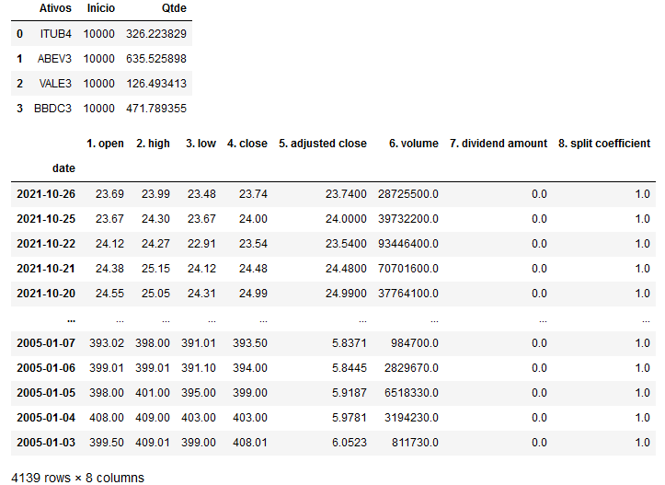Click volume value 28725500.0
665x485 pixels.
408,194
